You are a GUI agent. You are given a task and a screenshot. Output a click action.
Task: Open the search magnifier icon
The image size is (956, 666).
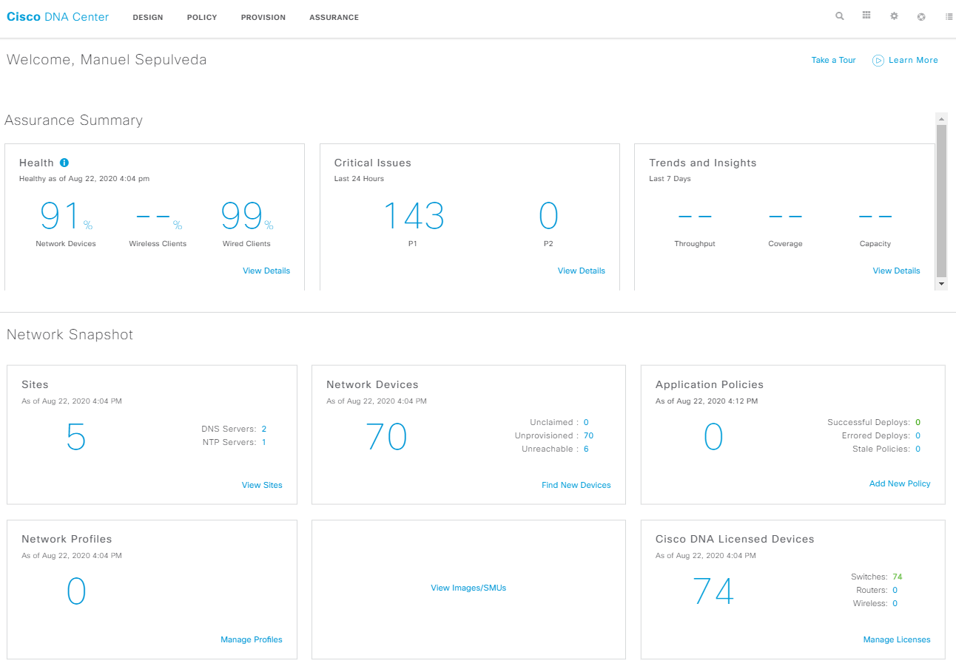pyautogui.click(x=839, y=16)
